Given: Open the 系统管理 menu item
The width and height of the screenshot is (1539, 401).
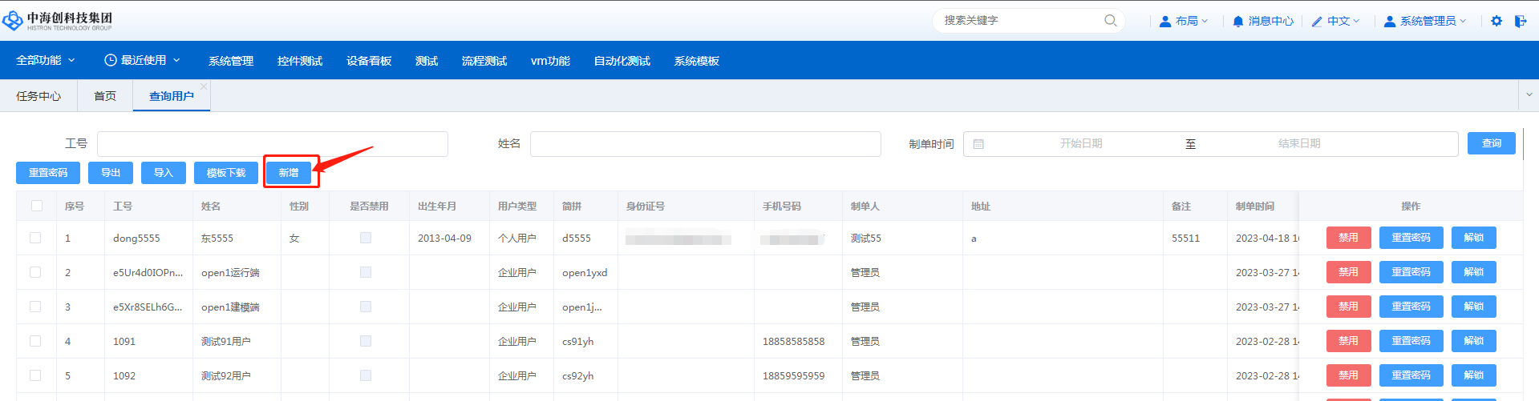Looking at the screenshot, I should click(x=231, y=61).
